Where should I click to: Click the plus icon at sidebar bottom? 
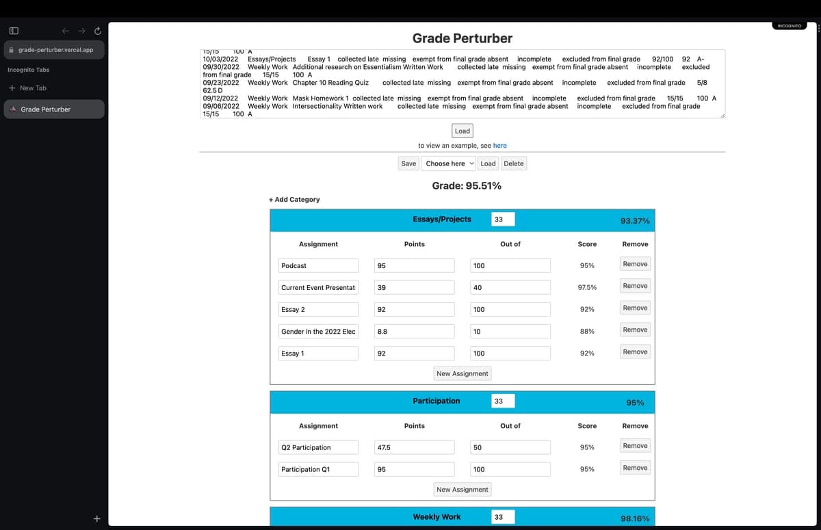click(x=96, y=518)
